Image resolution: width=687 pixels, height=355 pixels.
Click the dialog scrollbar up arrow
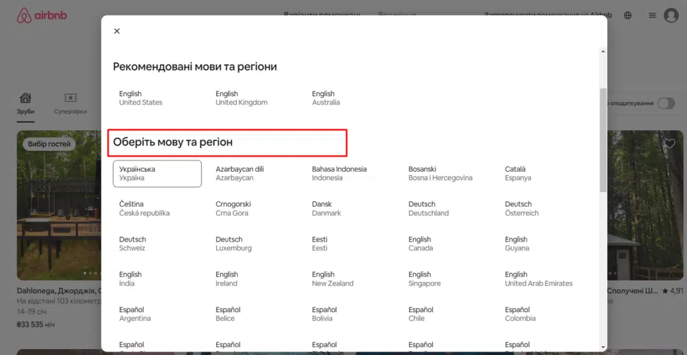click(602, 51)
